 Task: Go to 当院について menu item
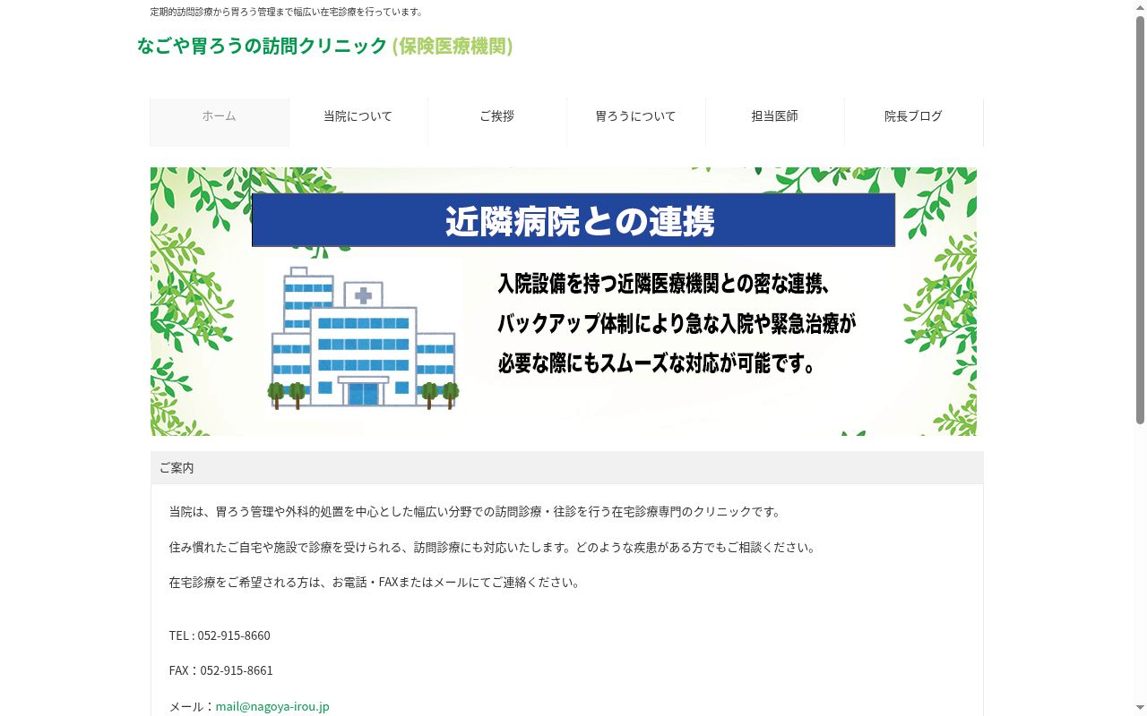coord(358,123)
